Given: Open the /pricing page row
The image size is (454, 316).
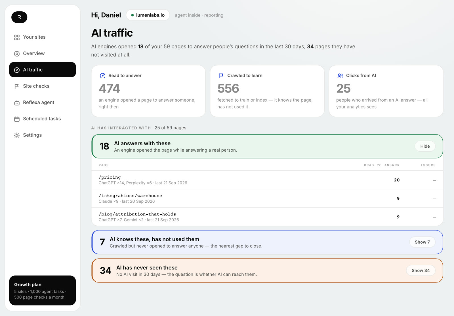Looking at the screenshot, I should click(267, 180).
